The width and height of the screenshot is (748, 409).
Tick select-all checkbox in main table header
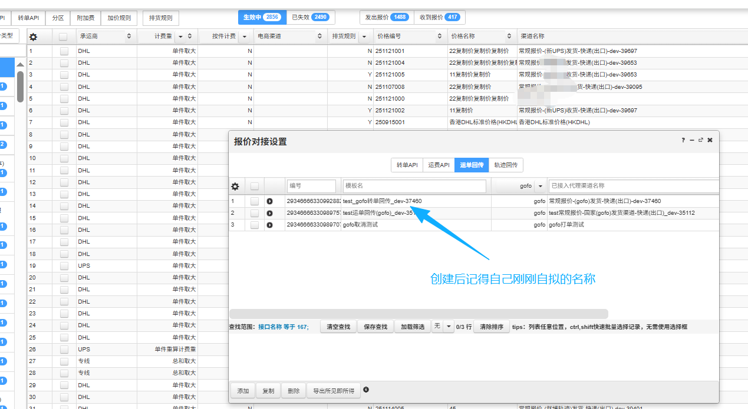point(64,36)
